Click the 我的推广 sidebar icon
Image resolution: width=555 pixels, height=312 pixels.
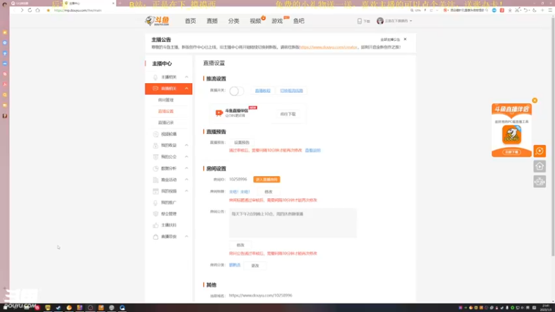[x=155, y=202]
